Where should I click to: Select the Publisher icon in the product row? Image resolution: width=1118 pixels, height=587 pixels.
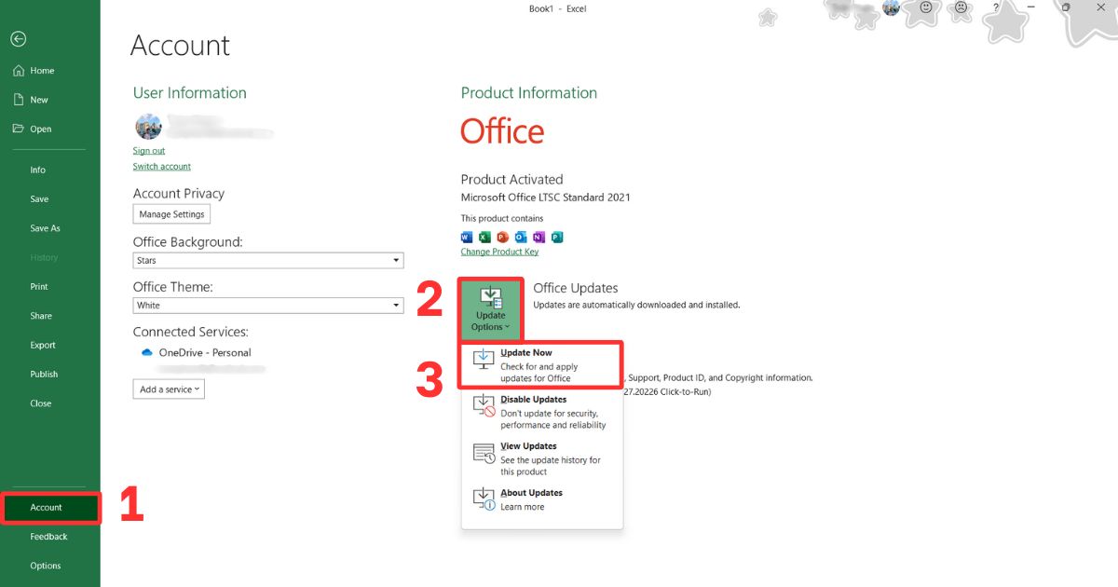tap(557, 238)
